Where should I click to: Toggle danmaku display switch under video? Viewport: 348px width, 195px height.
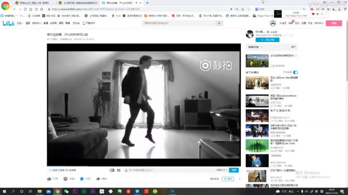click(112, 170)
